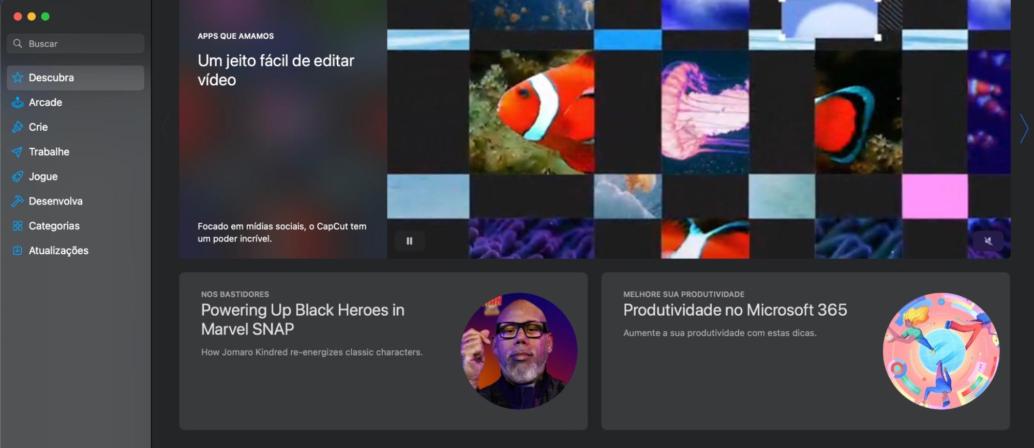Click the magnifying glass search icon

click(18, 43)
